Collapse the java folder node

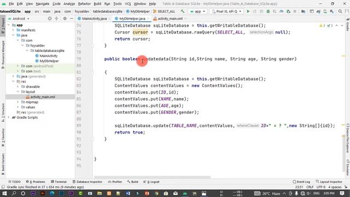click(13, 35)
